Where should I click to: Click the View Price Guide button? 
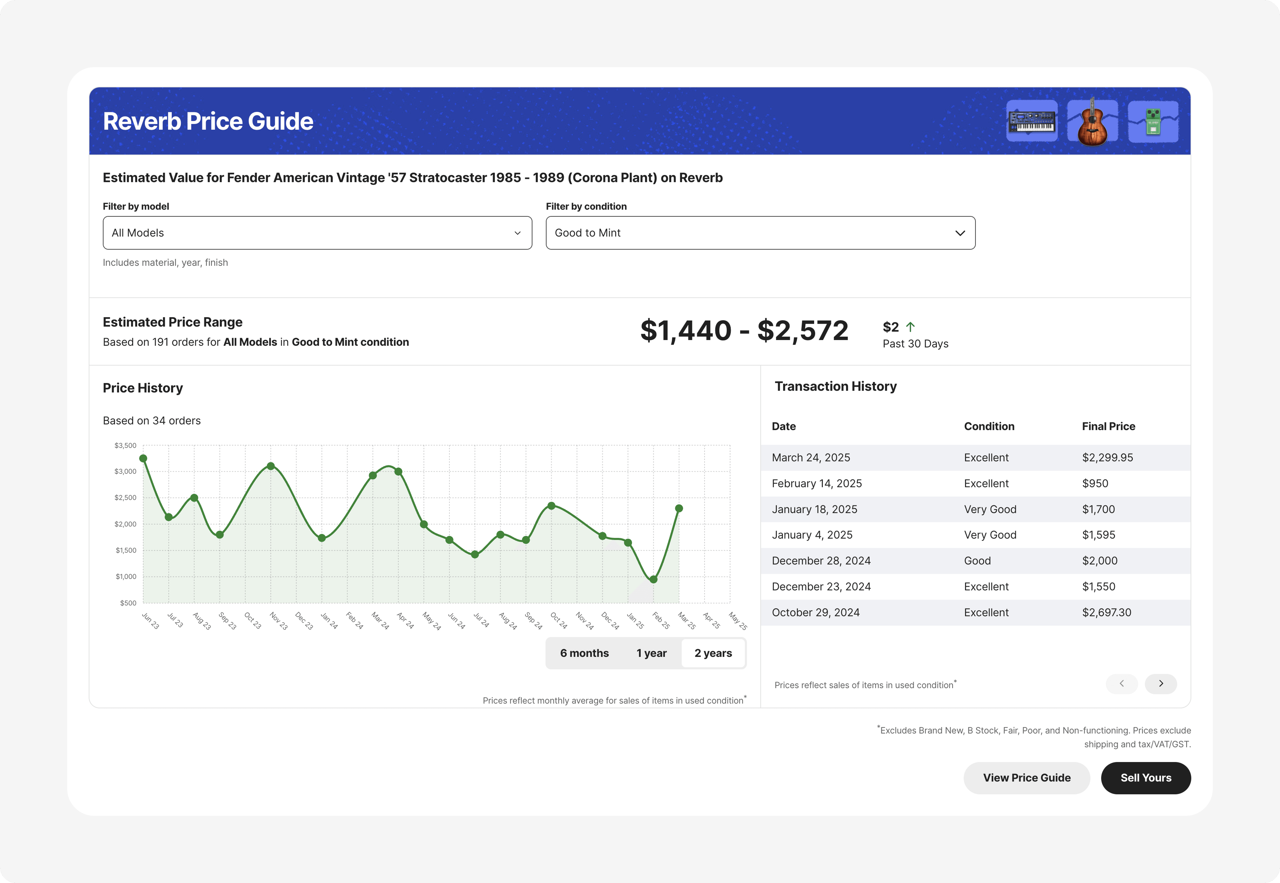click(x=1027, y=778)
